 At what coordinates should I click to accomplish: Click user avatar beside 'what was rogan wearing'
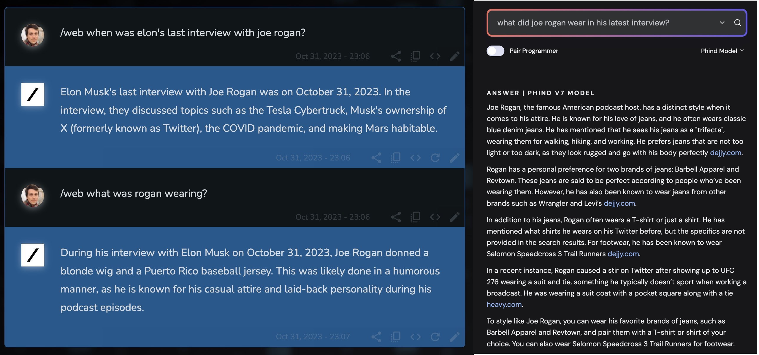click(x=33, y=196)
